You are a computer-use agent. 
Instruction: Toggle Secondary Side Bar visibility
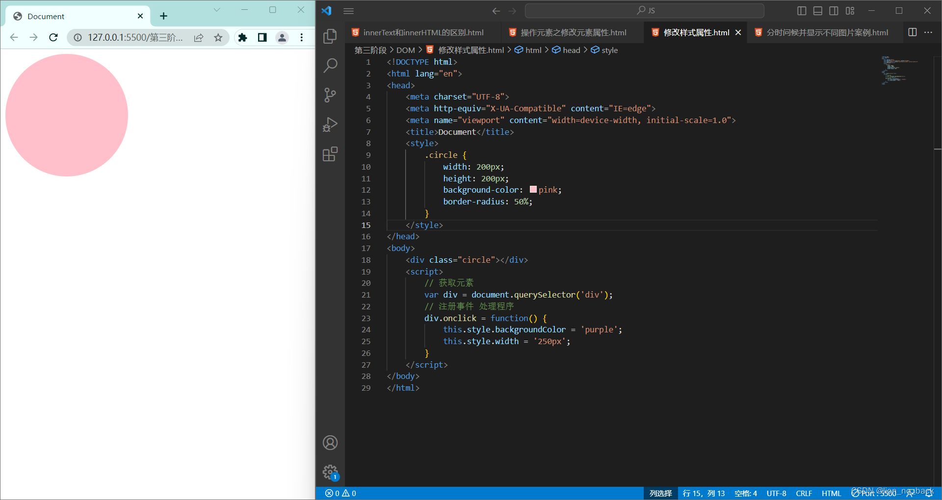(x=834, y=11)
